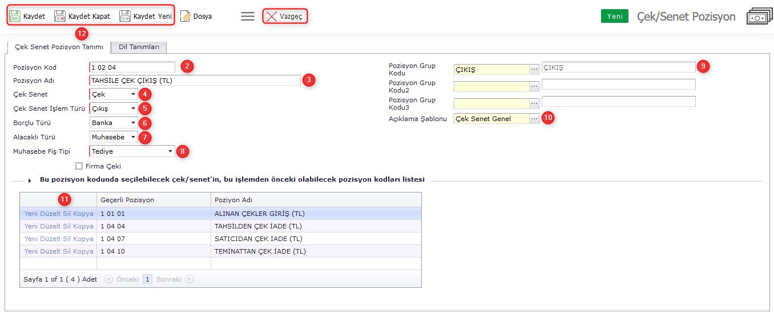The width and height of the screenshot is (774, 321).
Task: Enable the Firma Çeki checkbox
Action: click(79, 166)
